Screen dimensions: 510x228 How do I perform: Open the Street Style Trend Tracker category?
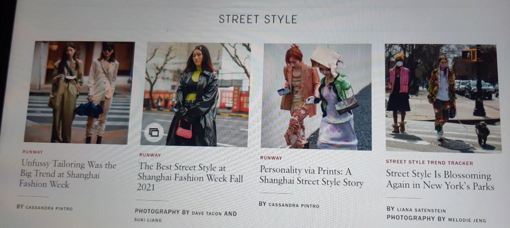[x=429, y=162]
